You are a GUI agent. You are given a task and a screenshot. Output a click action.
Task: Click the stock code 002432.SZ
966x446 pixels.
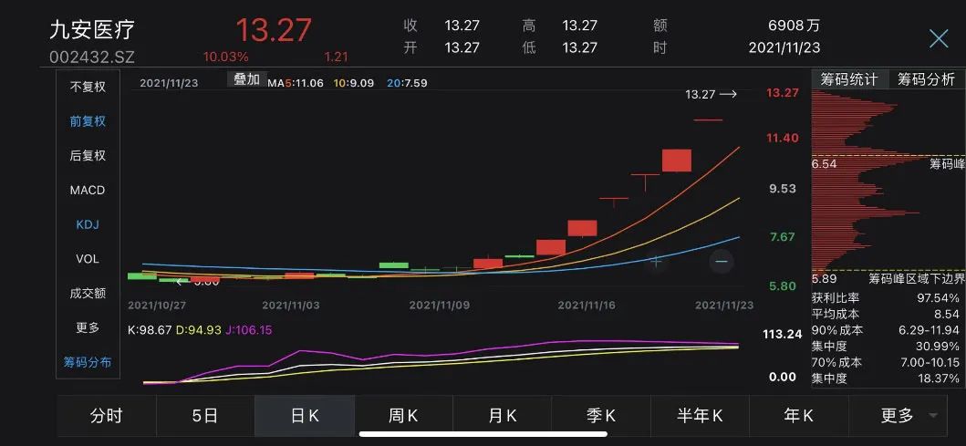91,57
